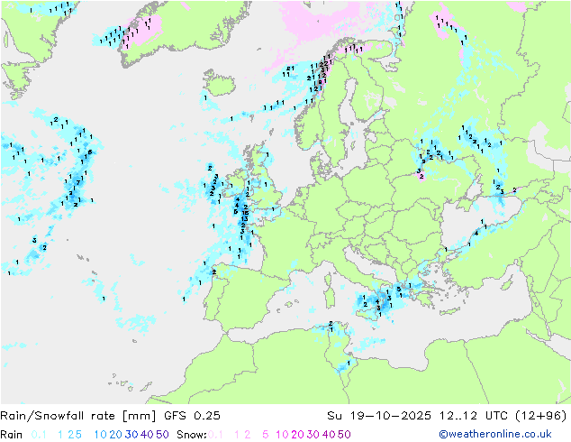Select the snow legend value 50
571x442 pixels.
(345, 435)
